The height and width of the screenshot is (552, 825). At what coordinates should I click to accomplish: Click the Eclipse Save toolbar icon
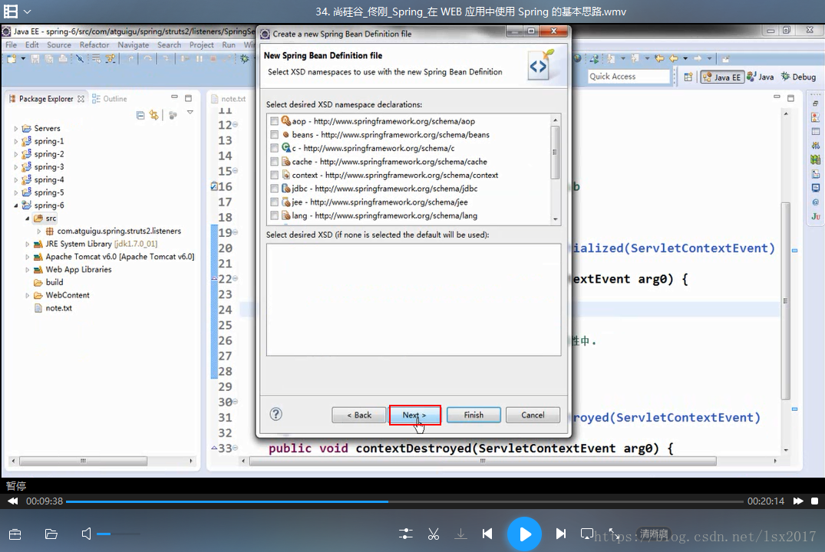[35, 59]
